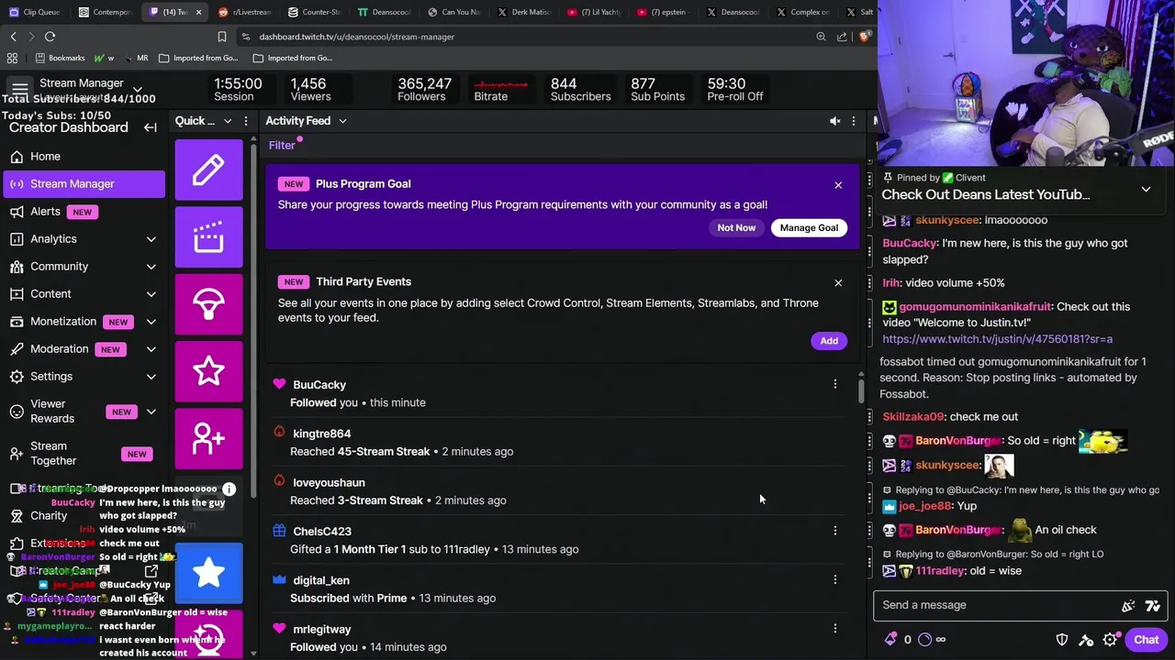The image size is (1175, 660).
Task: Bookmark this page from the address bar
Action: pos(221,37)
